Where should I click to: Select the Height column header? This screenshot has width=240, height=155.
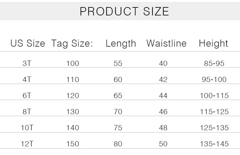(213, 44)
